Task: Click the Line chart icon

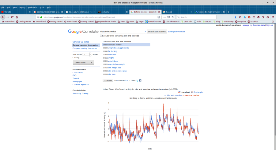Action: coord(179,92)
